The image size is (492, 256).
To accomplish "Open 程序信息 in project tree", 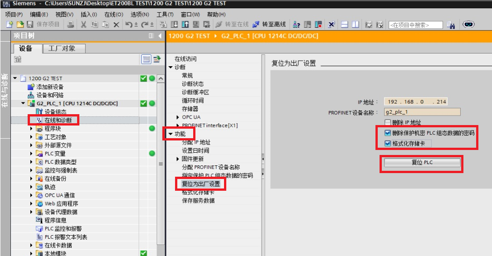I will (x=55, y=220).
